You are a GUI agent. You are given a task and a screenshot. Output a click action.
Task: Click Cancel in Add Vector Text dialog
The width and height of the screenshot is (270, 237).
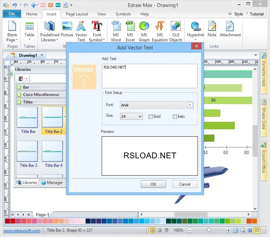[184, 184]
